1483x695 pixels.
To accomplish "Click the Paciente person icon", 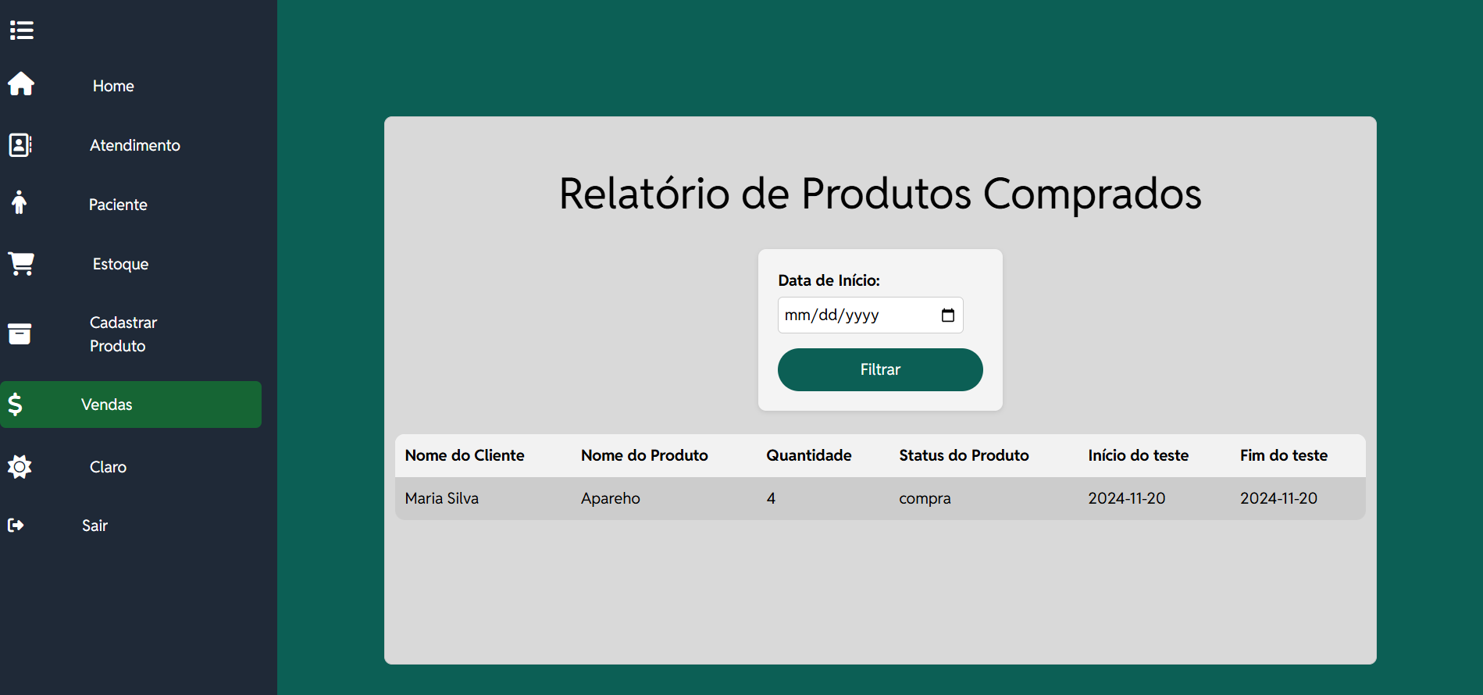I will tap(20, 202).
